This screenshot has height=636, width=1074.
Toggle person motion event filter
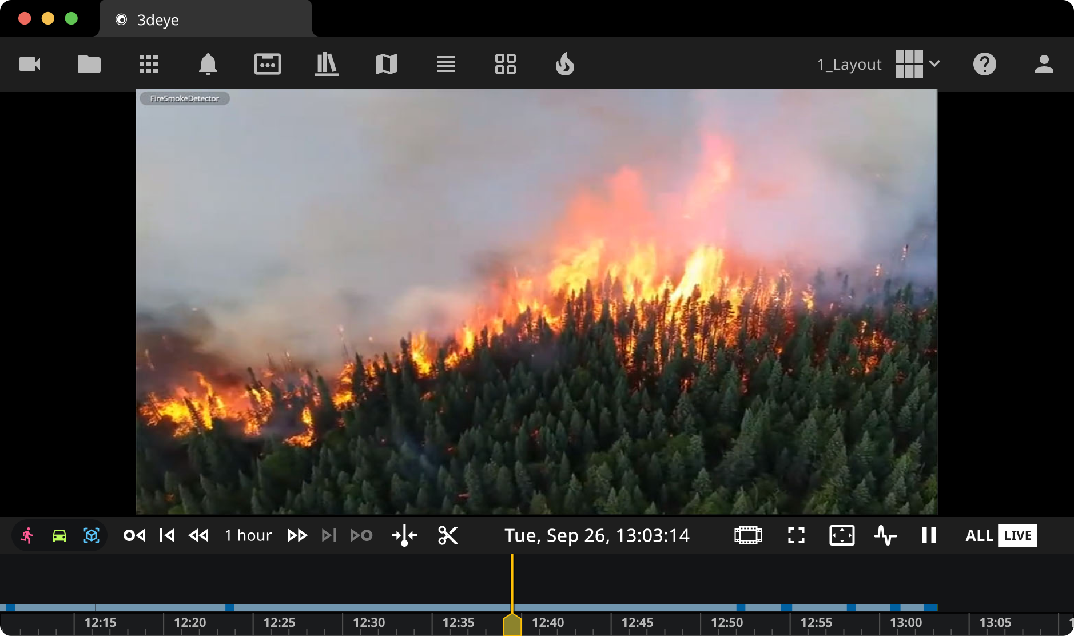[27, 535]
